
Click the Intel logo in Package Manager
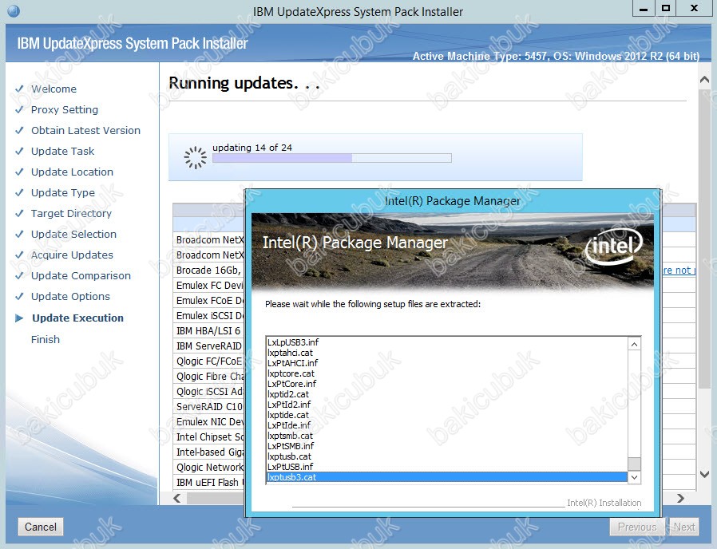click(x=614, y=247)
